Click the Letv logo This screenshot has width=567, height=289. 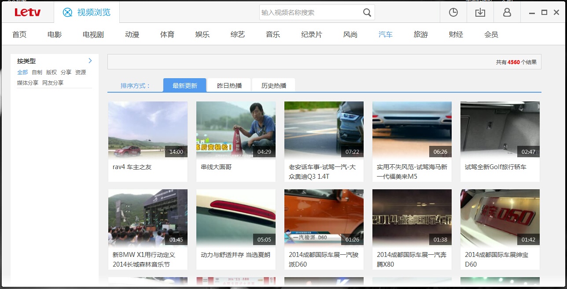(28, 12)
